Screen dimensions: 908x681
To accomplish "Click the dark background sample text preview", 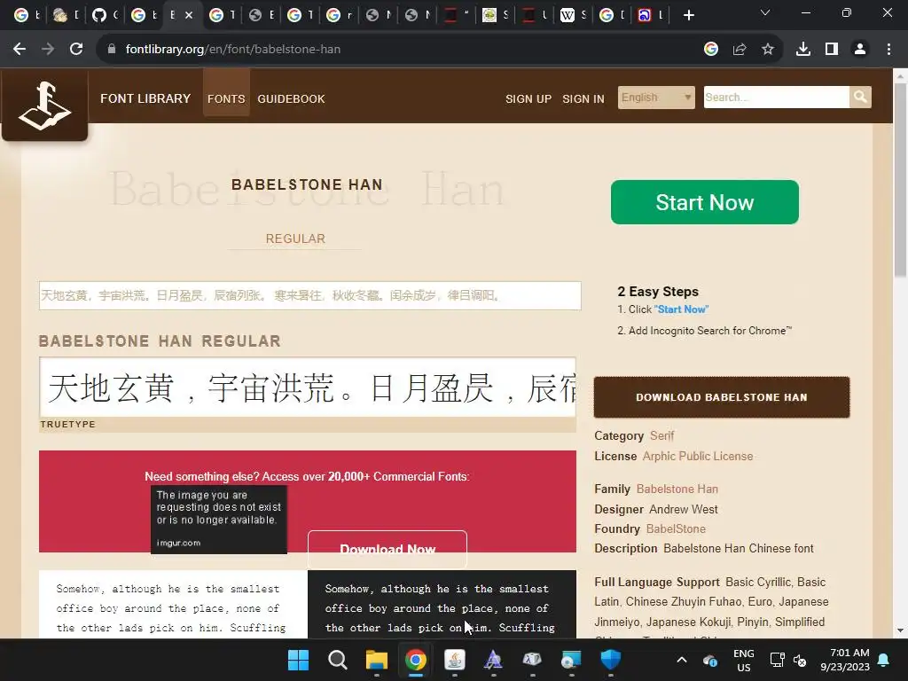I will (x=442, y=605).
